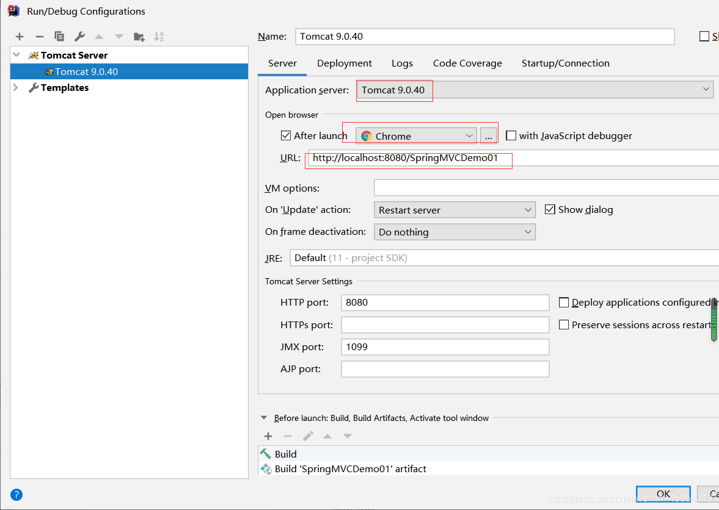Switch to the Startup/Connection tab

click(x=566, y=63)
